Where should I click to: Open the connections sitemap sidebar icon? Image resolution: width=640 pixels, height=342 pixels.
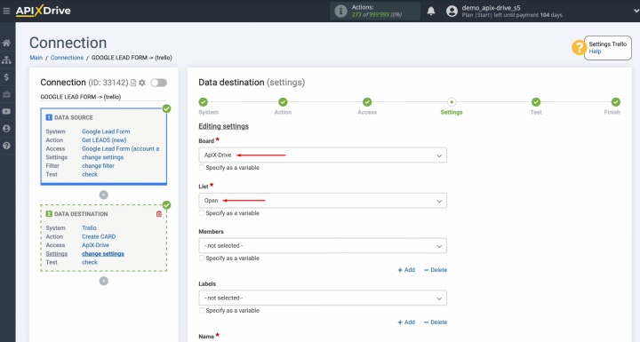click(x=6, y=60)
